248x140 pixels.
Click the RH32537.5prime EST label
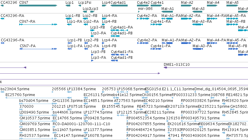34,136
